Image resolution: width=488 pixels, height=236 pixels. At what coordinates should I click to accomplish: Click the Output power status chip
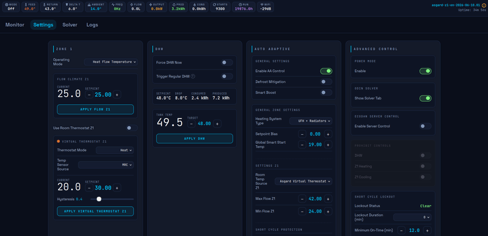pos(157,7)
